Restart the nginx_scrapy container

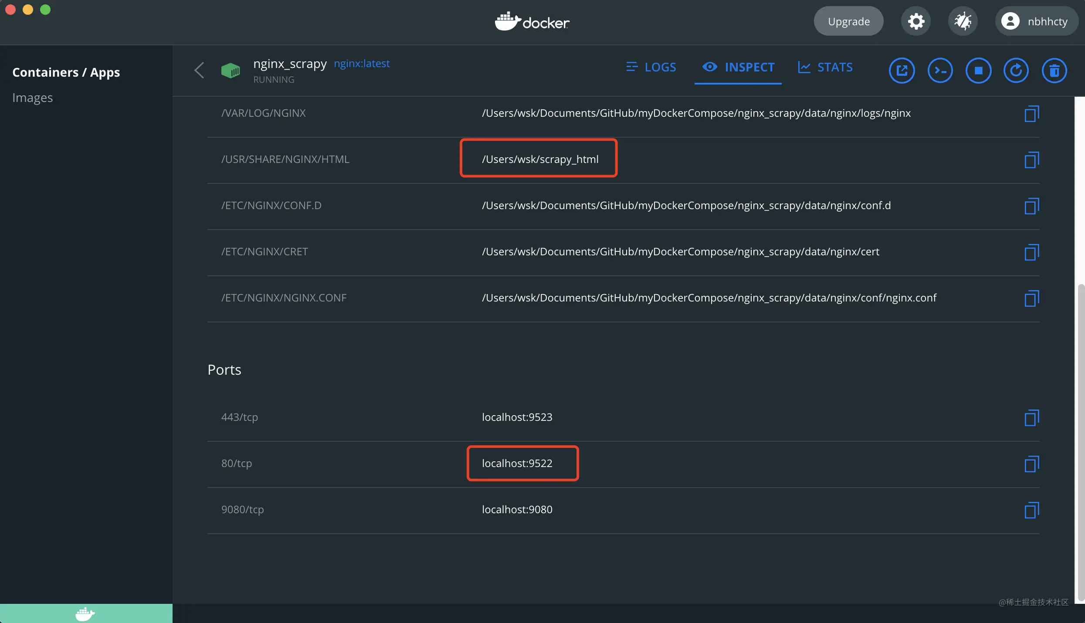(x=1016, y=71)
